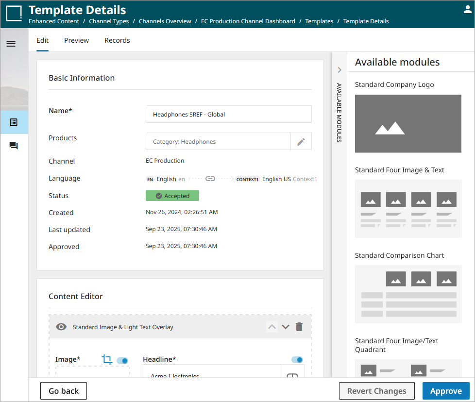
Task: Collapse the Available Modules panel chevron
Action: 339,70
